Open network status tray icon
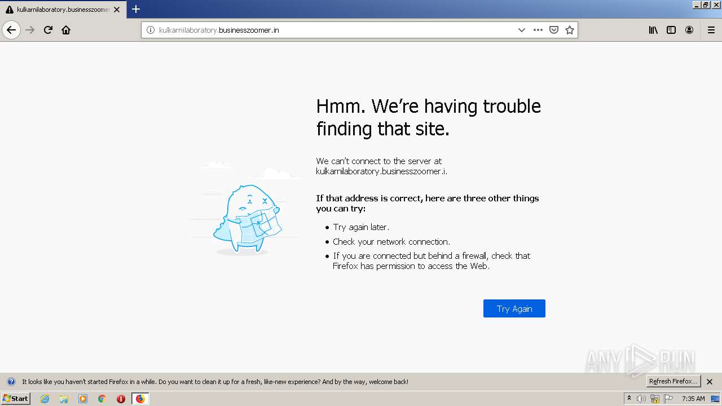Viewport: 722px width, 406px height. (655, 399)
